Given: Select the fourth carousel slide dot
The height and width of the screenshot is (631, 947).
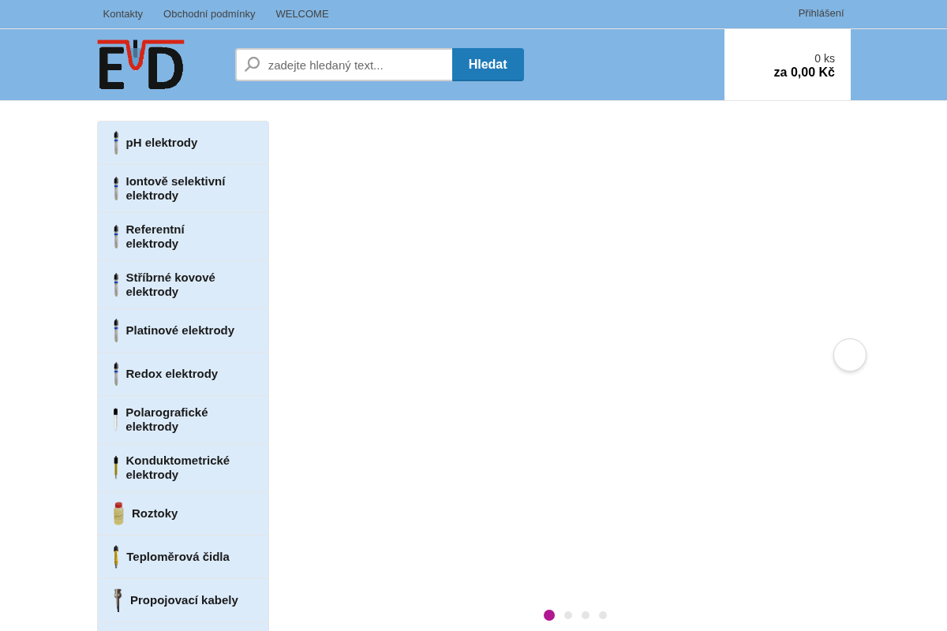Looking at the screenshot, I should (x=603, y=615).
